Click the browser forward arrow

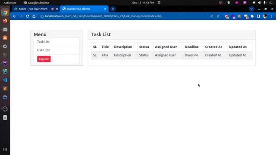[x=21, y=16]
